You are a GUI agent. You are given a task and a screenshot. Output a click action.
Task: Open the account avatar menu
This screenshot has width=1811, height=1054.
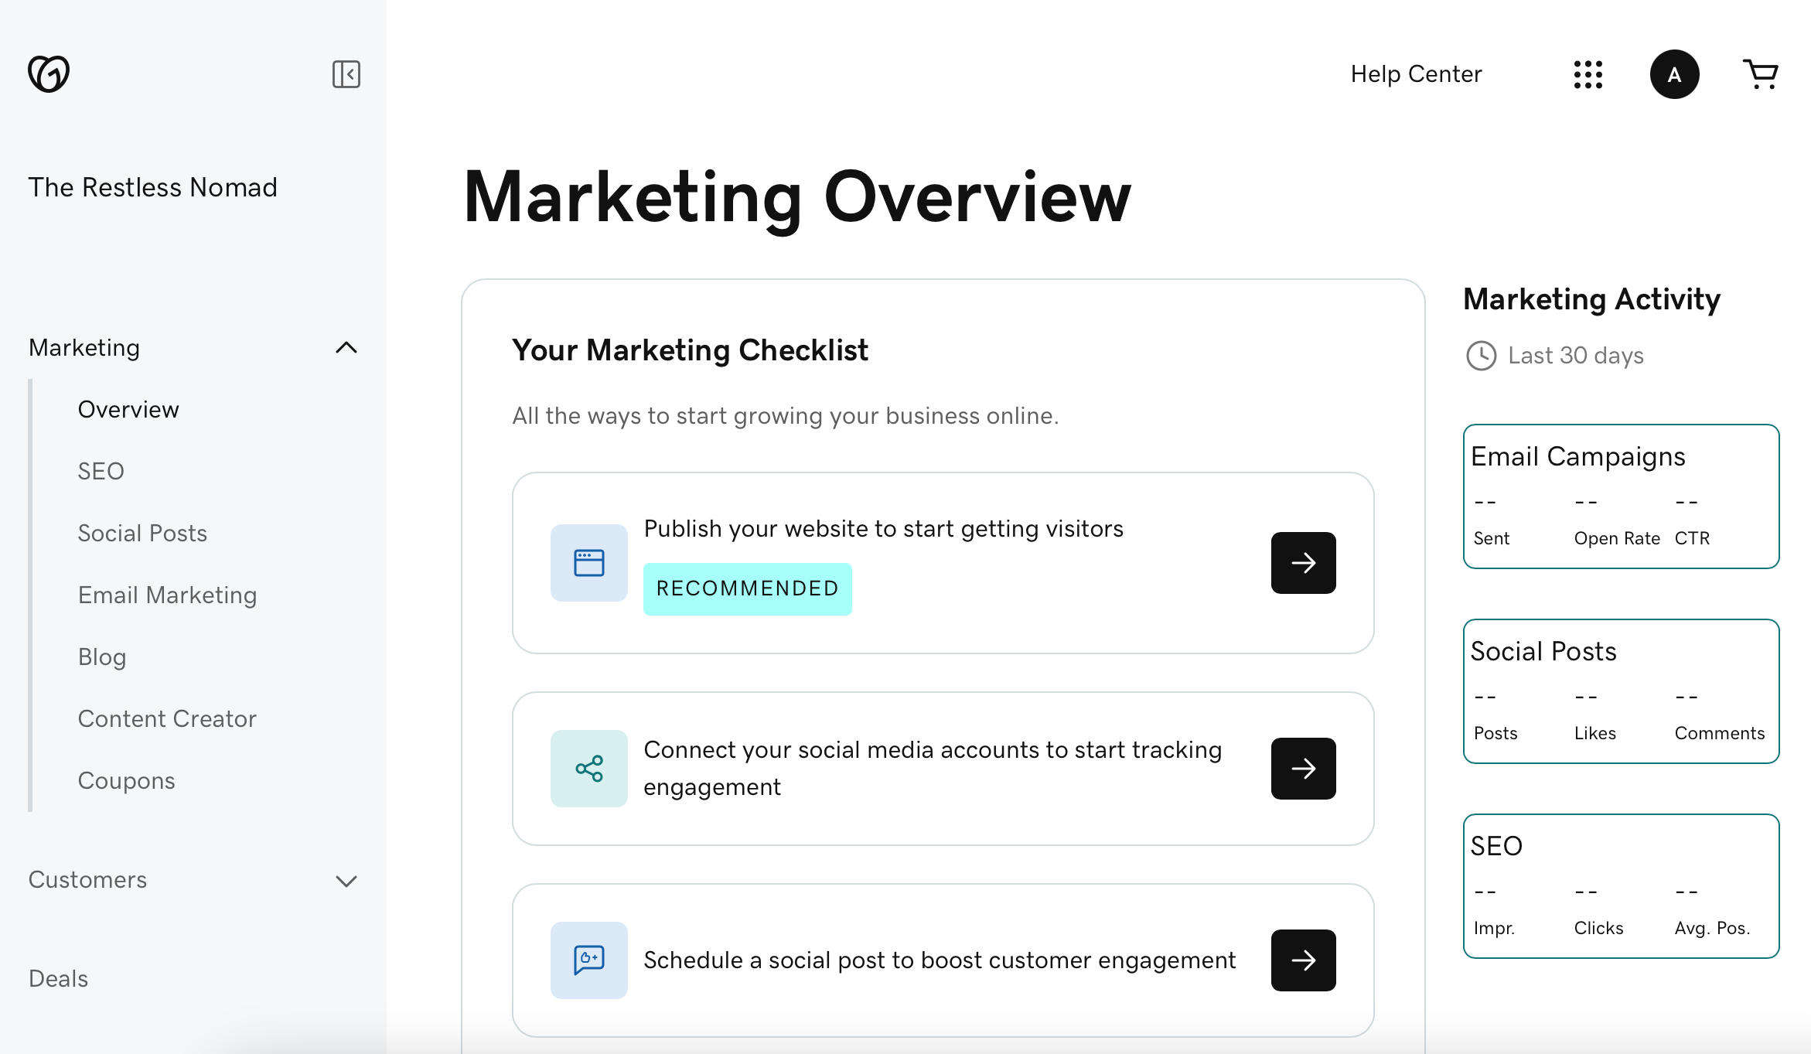pyautogui.click(x=1674, y=74)
